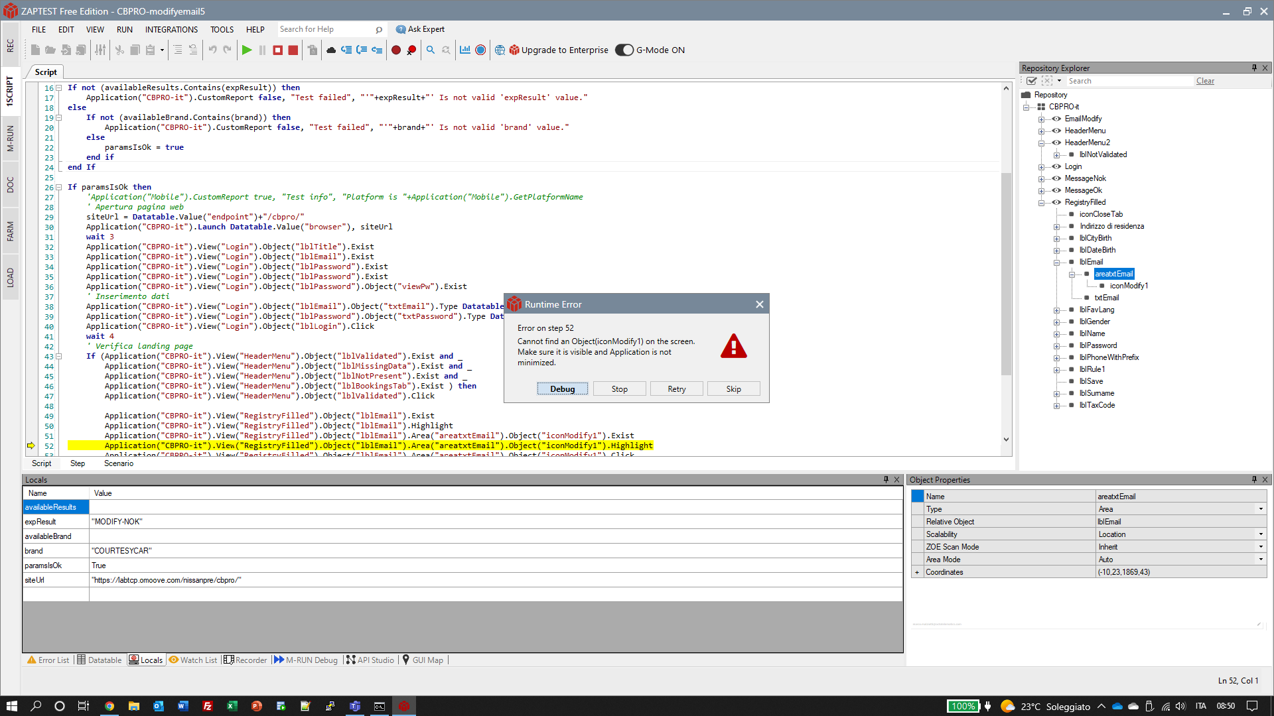The width and height of the screenshot is (1274, 716).
Task: Collapse the CBPRO-it repository node
Action: tap(1026, 107)
